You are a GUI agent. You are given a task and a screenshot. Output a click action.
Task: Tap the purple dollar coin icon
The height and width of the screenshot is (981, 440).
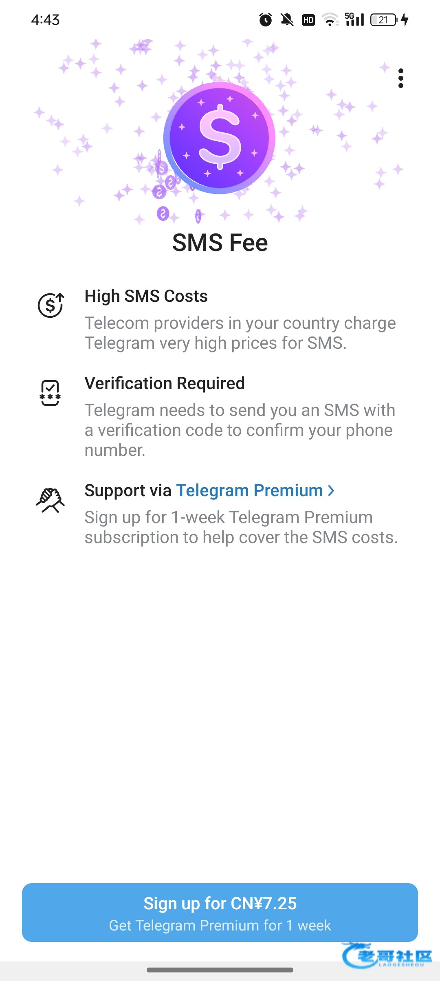(x=220, y=138)
